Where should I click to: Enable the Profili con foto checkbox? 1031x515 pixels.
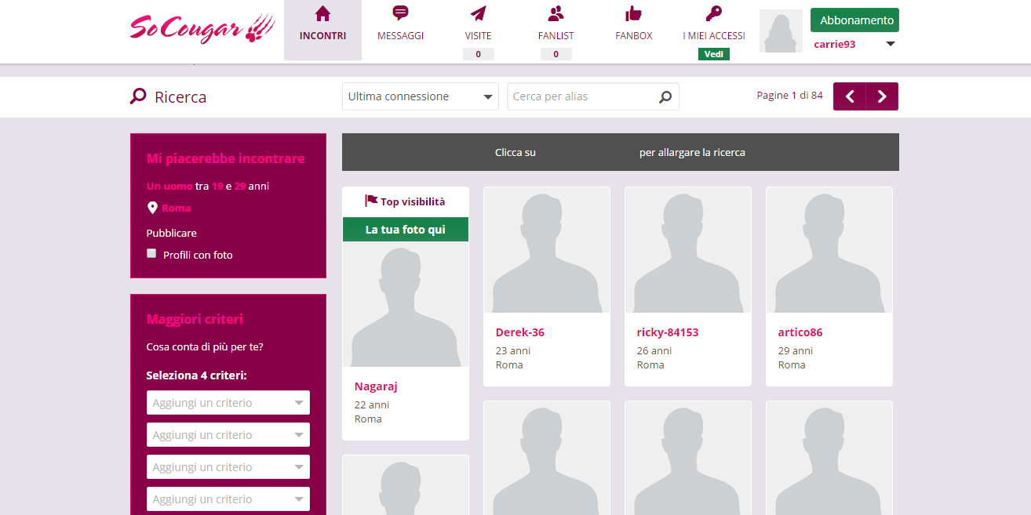152,253
